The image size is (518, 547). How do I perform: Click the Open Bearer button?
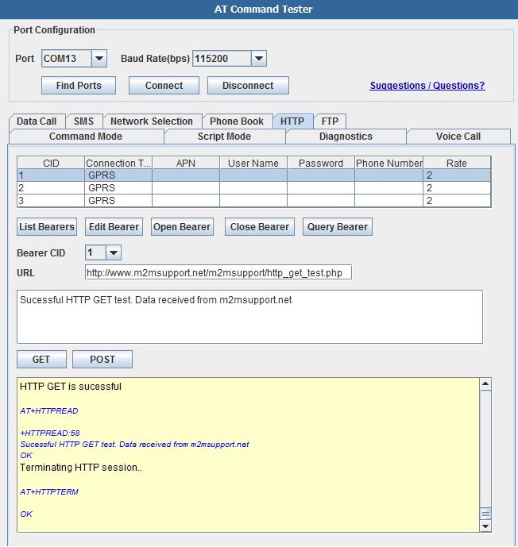pyautogui.click(x=182, y=227)
